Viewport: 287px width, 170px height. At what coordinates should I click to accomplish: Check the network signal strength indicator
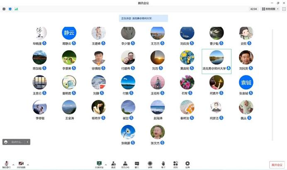[x=16, y=9]
